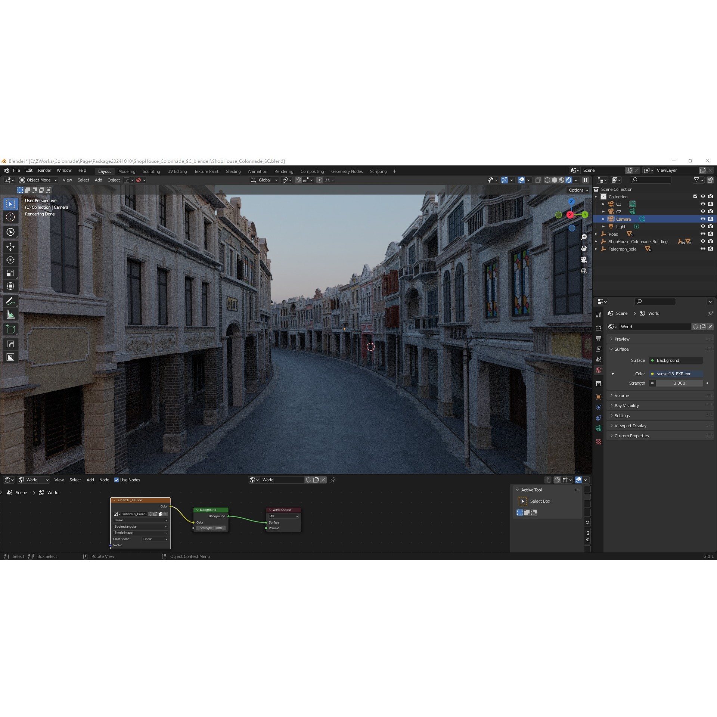
Task: Open the Render Properties panel icon
Action: click(x=599, y=328)
